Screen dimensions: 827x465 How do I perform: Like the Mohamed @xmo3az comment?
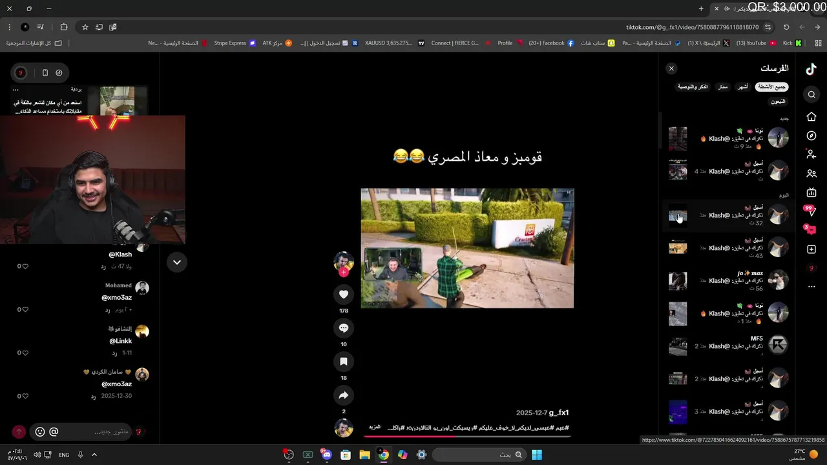(x=25, y=309)
